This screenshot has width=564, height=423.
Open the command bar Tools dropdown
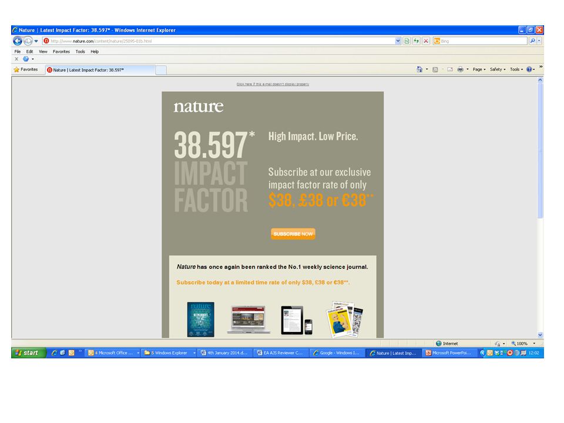pyautogui.click(x=516, y=69)
